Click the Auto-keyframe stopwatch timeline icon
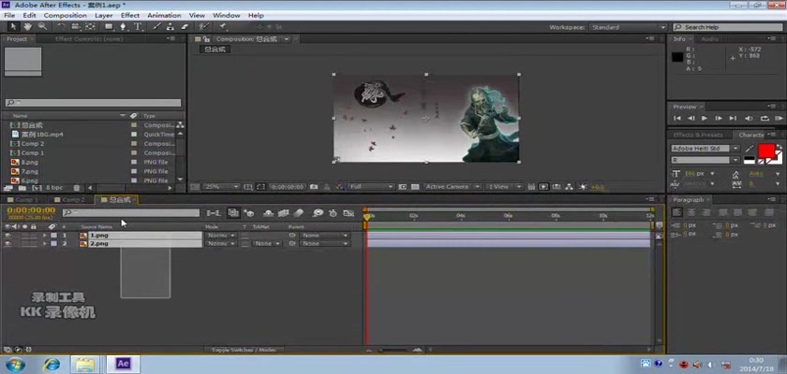This screenshot has width=787, height=374. pyautogui.click(x=333, y=213)
